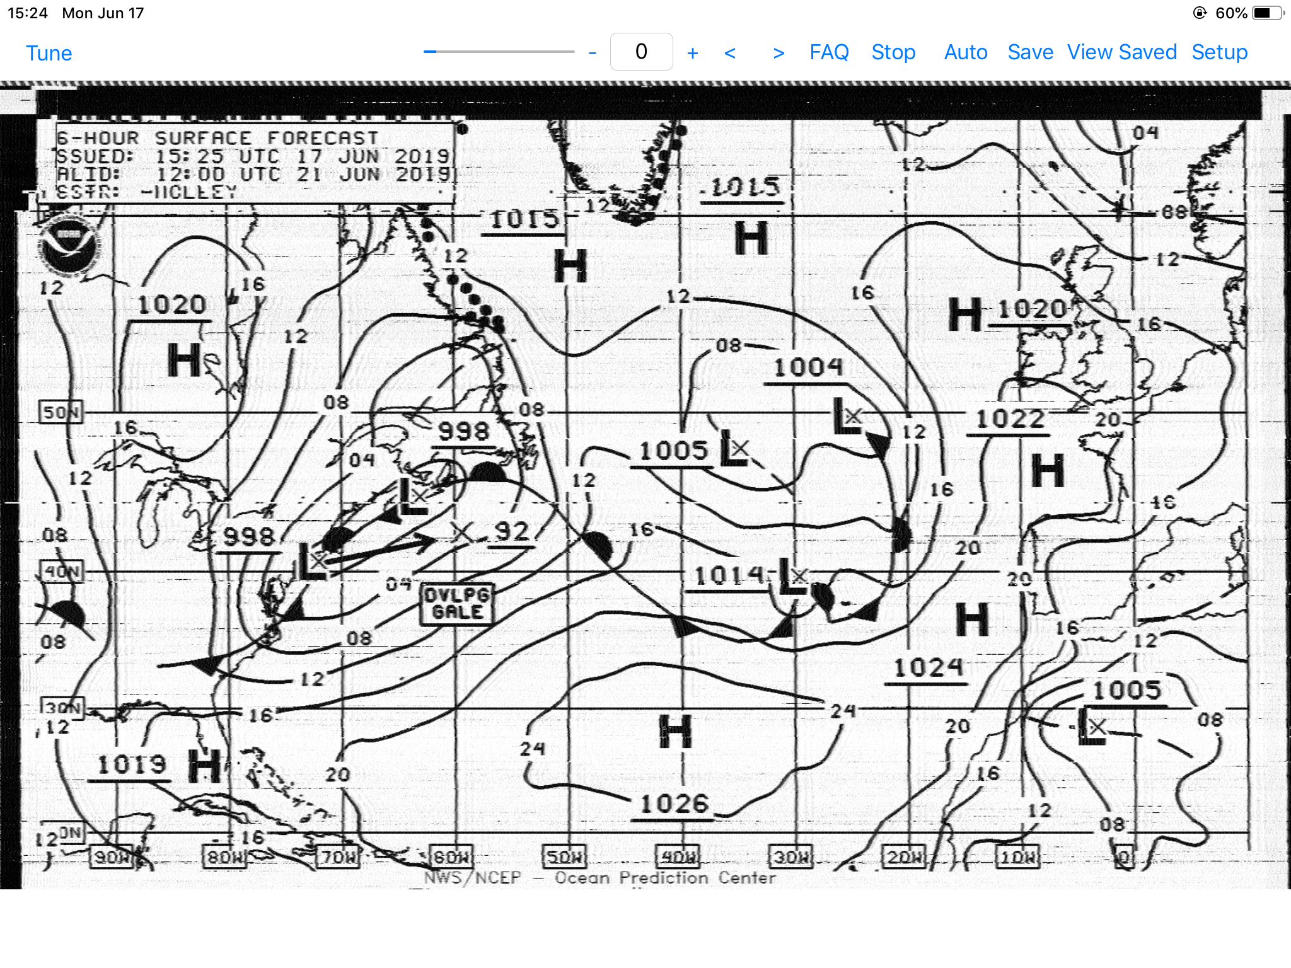Stop the fax reception
The width and height of the screenshot is (1291, 968).
893,52
